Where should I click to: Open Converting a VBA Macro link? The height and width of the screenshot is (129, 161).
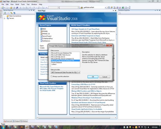coord(83,84)
